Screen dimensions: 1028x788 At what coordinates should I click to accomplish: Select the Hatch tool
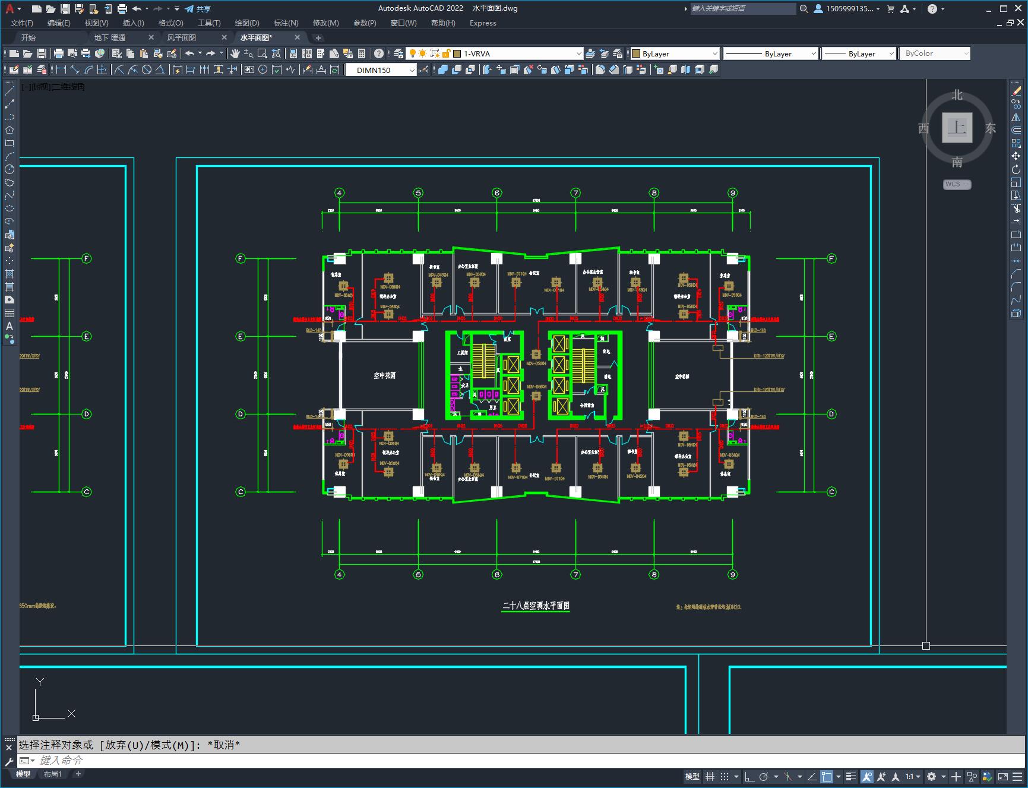point(10,274)
